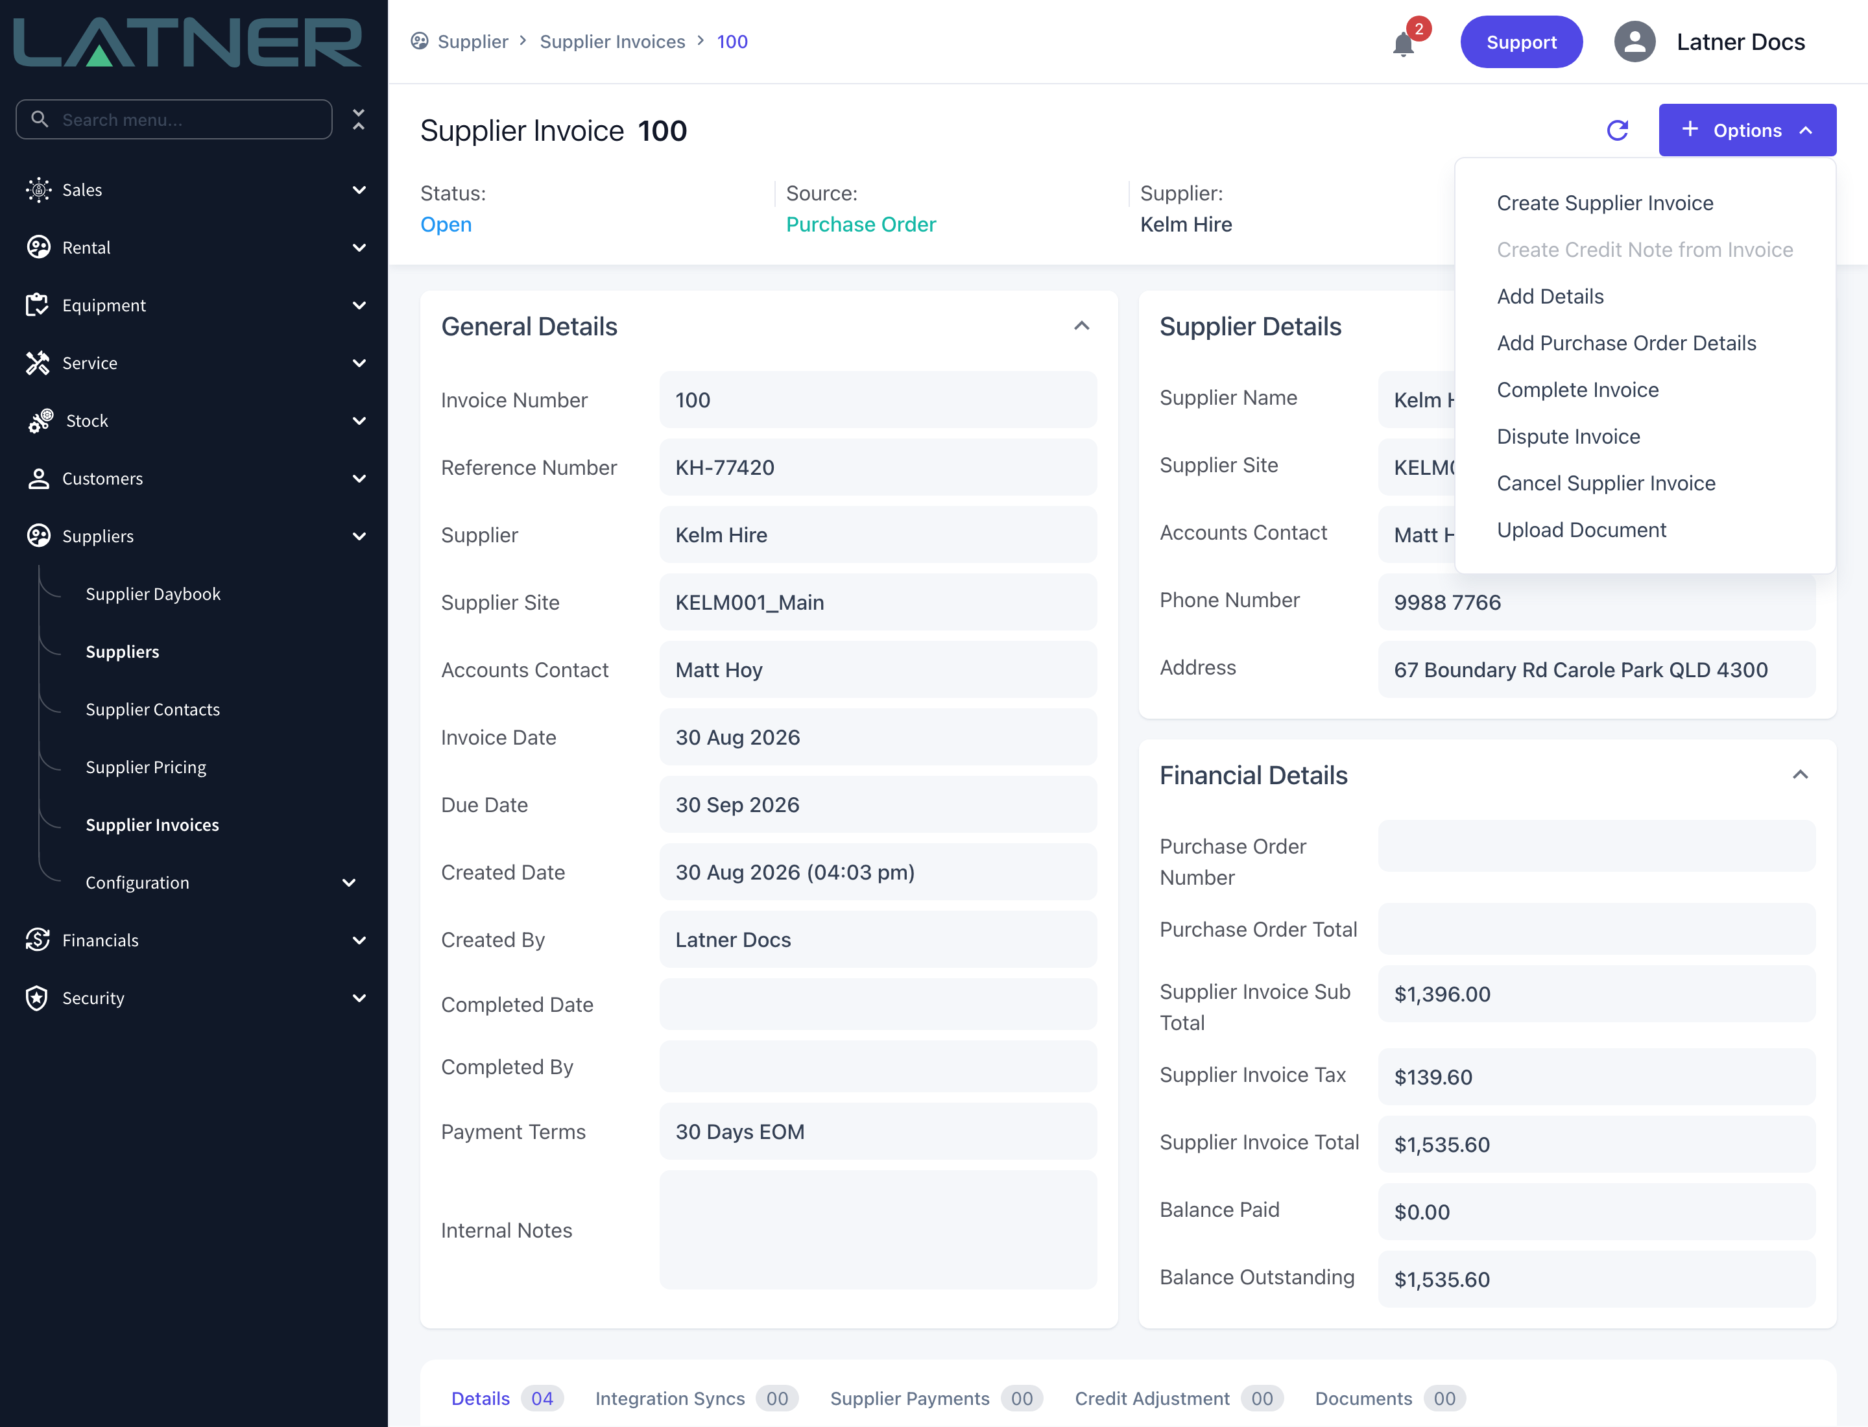Choose Complete Invoice option

pyautogui.click(x=1577, y=390)
